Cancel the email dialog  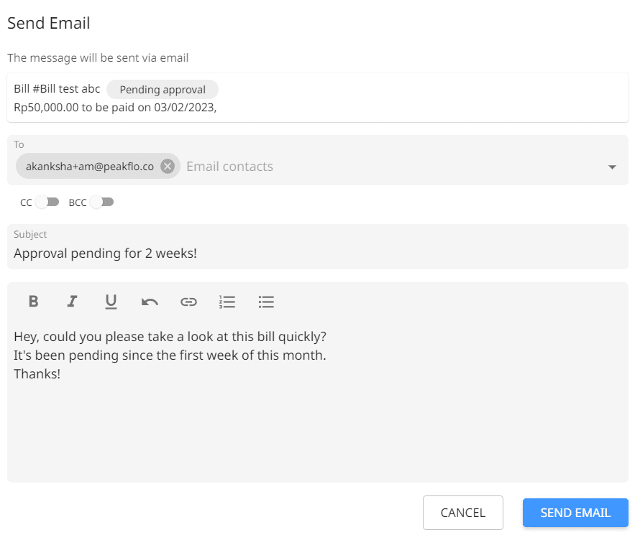point(463,513)
